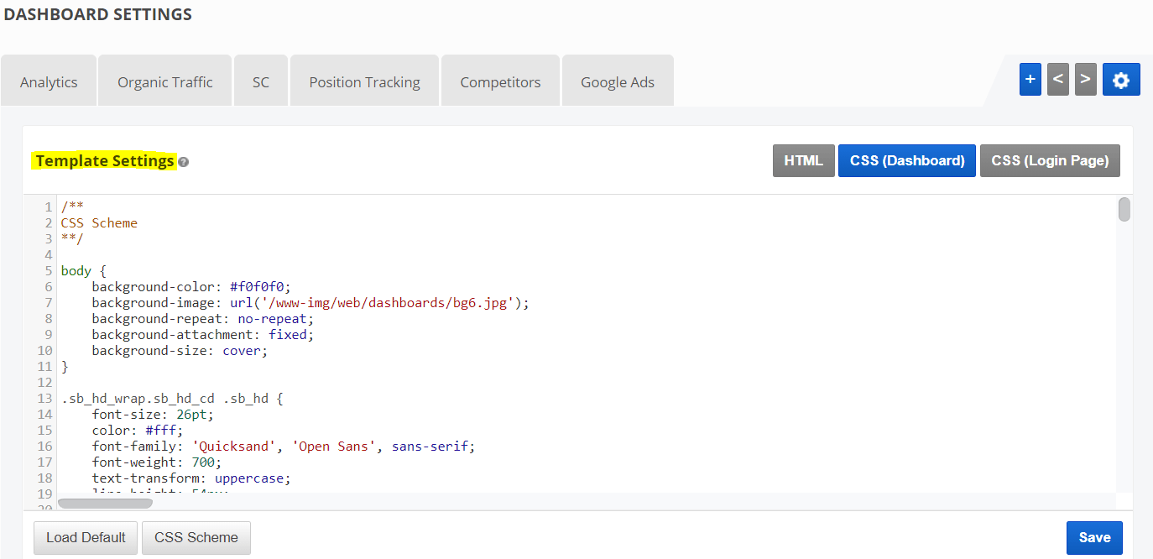
Task: Click in the body background-color code line
Action: tap(191, 287)
